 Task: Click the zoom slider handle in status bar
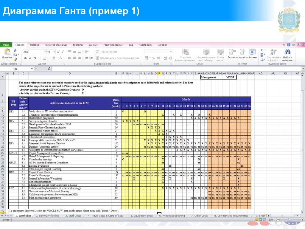point(289,220)
